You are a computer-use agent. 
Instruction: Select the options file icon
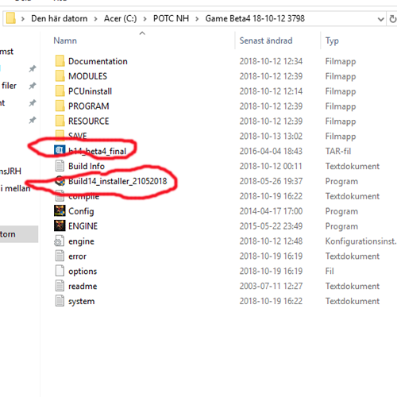pos(60,271)
